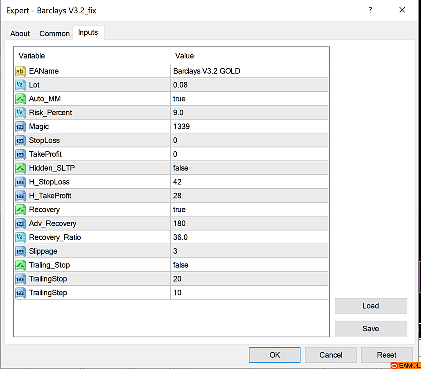Click the question mark help button
The height and width of the screenshot is (369, 421).
coord(370,10)
